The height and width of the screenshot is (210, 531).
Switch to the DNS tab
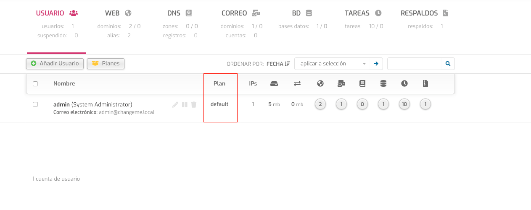pos(180,13)
